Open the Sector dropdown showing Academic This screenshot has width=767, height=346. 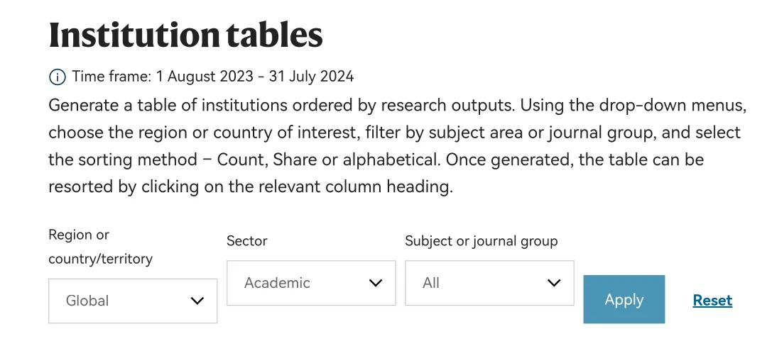[311, 283]
